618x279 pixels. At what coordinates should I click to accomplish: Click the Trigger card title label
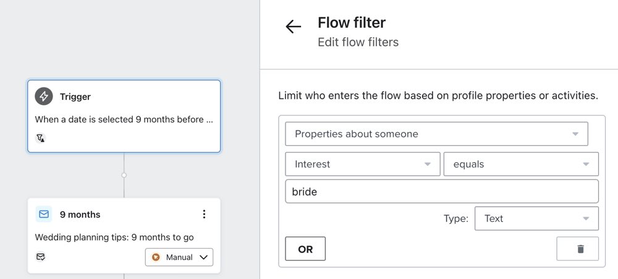(75, 97)
